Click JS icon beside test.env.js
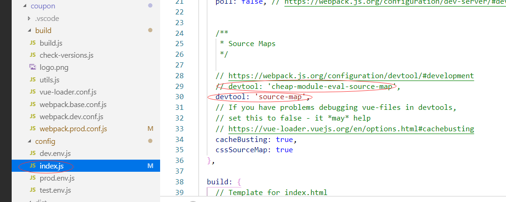This screenshot has width=506, height=202. click(x=33, y=190)
